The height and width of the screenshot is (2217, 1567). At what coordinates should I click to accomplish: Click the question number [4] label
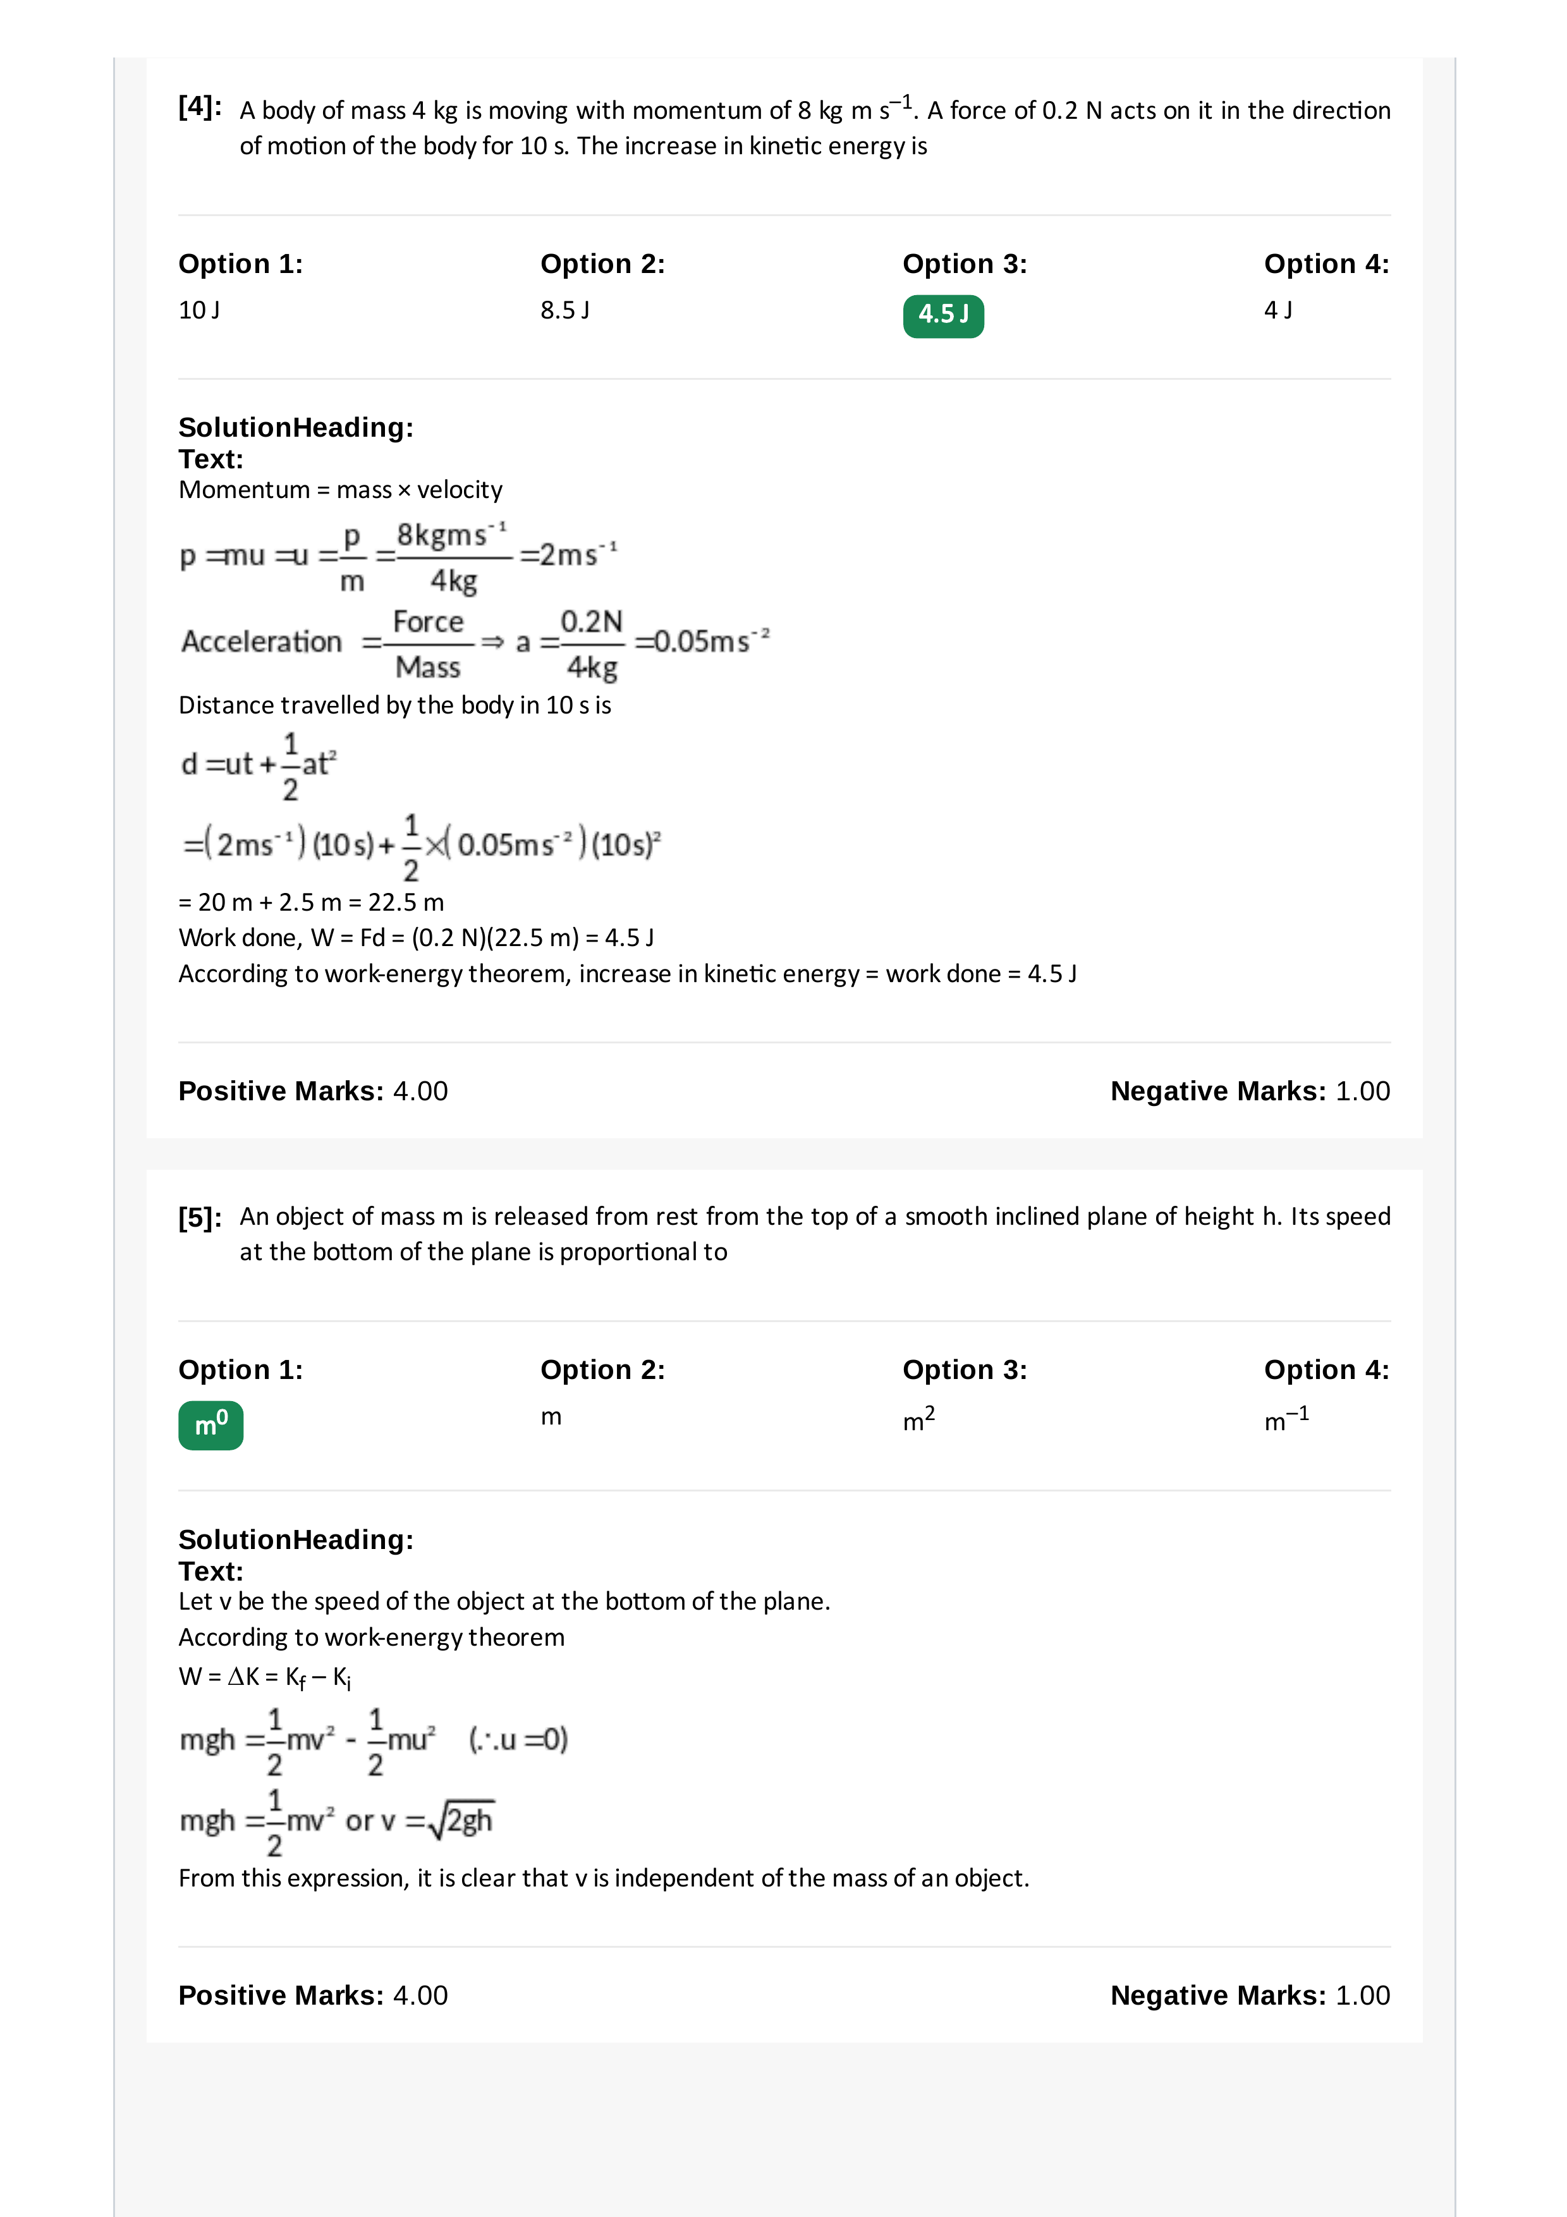coord(200,107)
